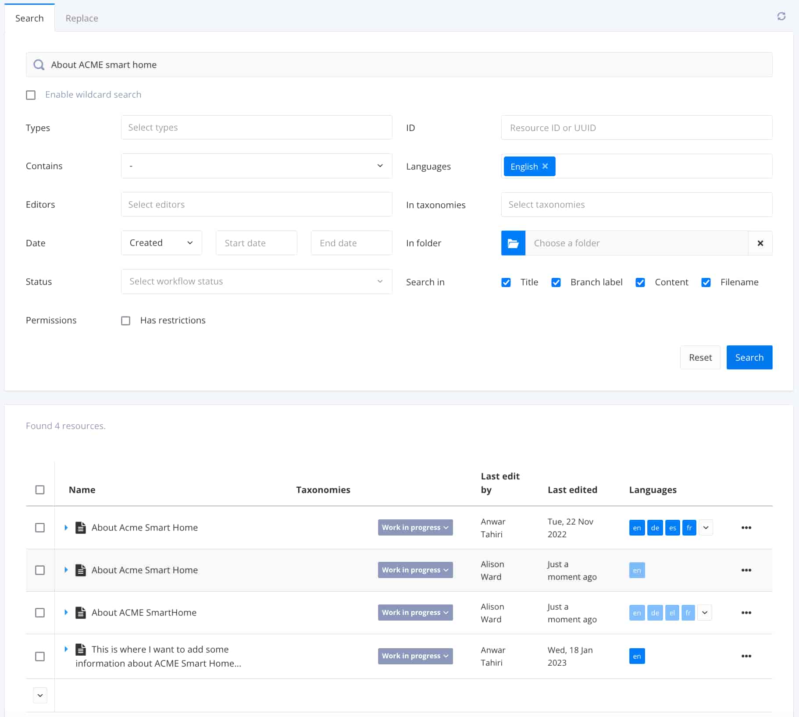
Task: Click the Reset button
Action: (700, 358)
